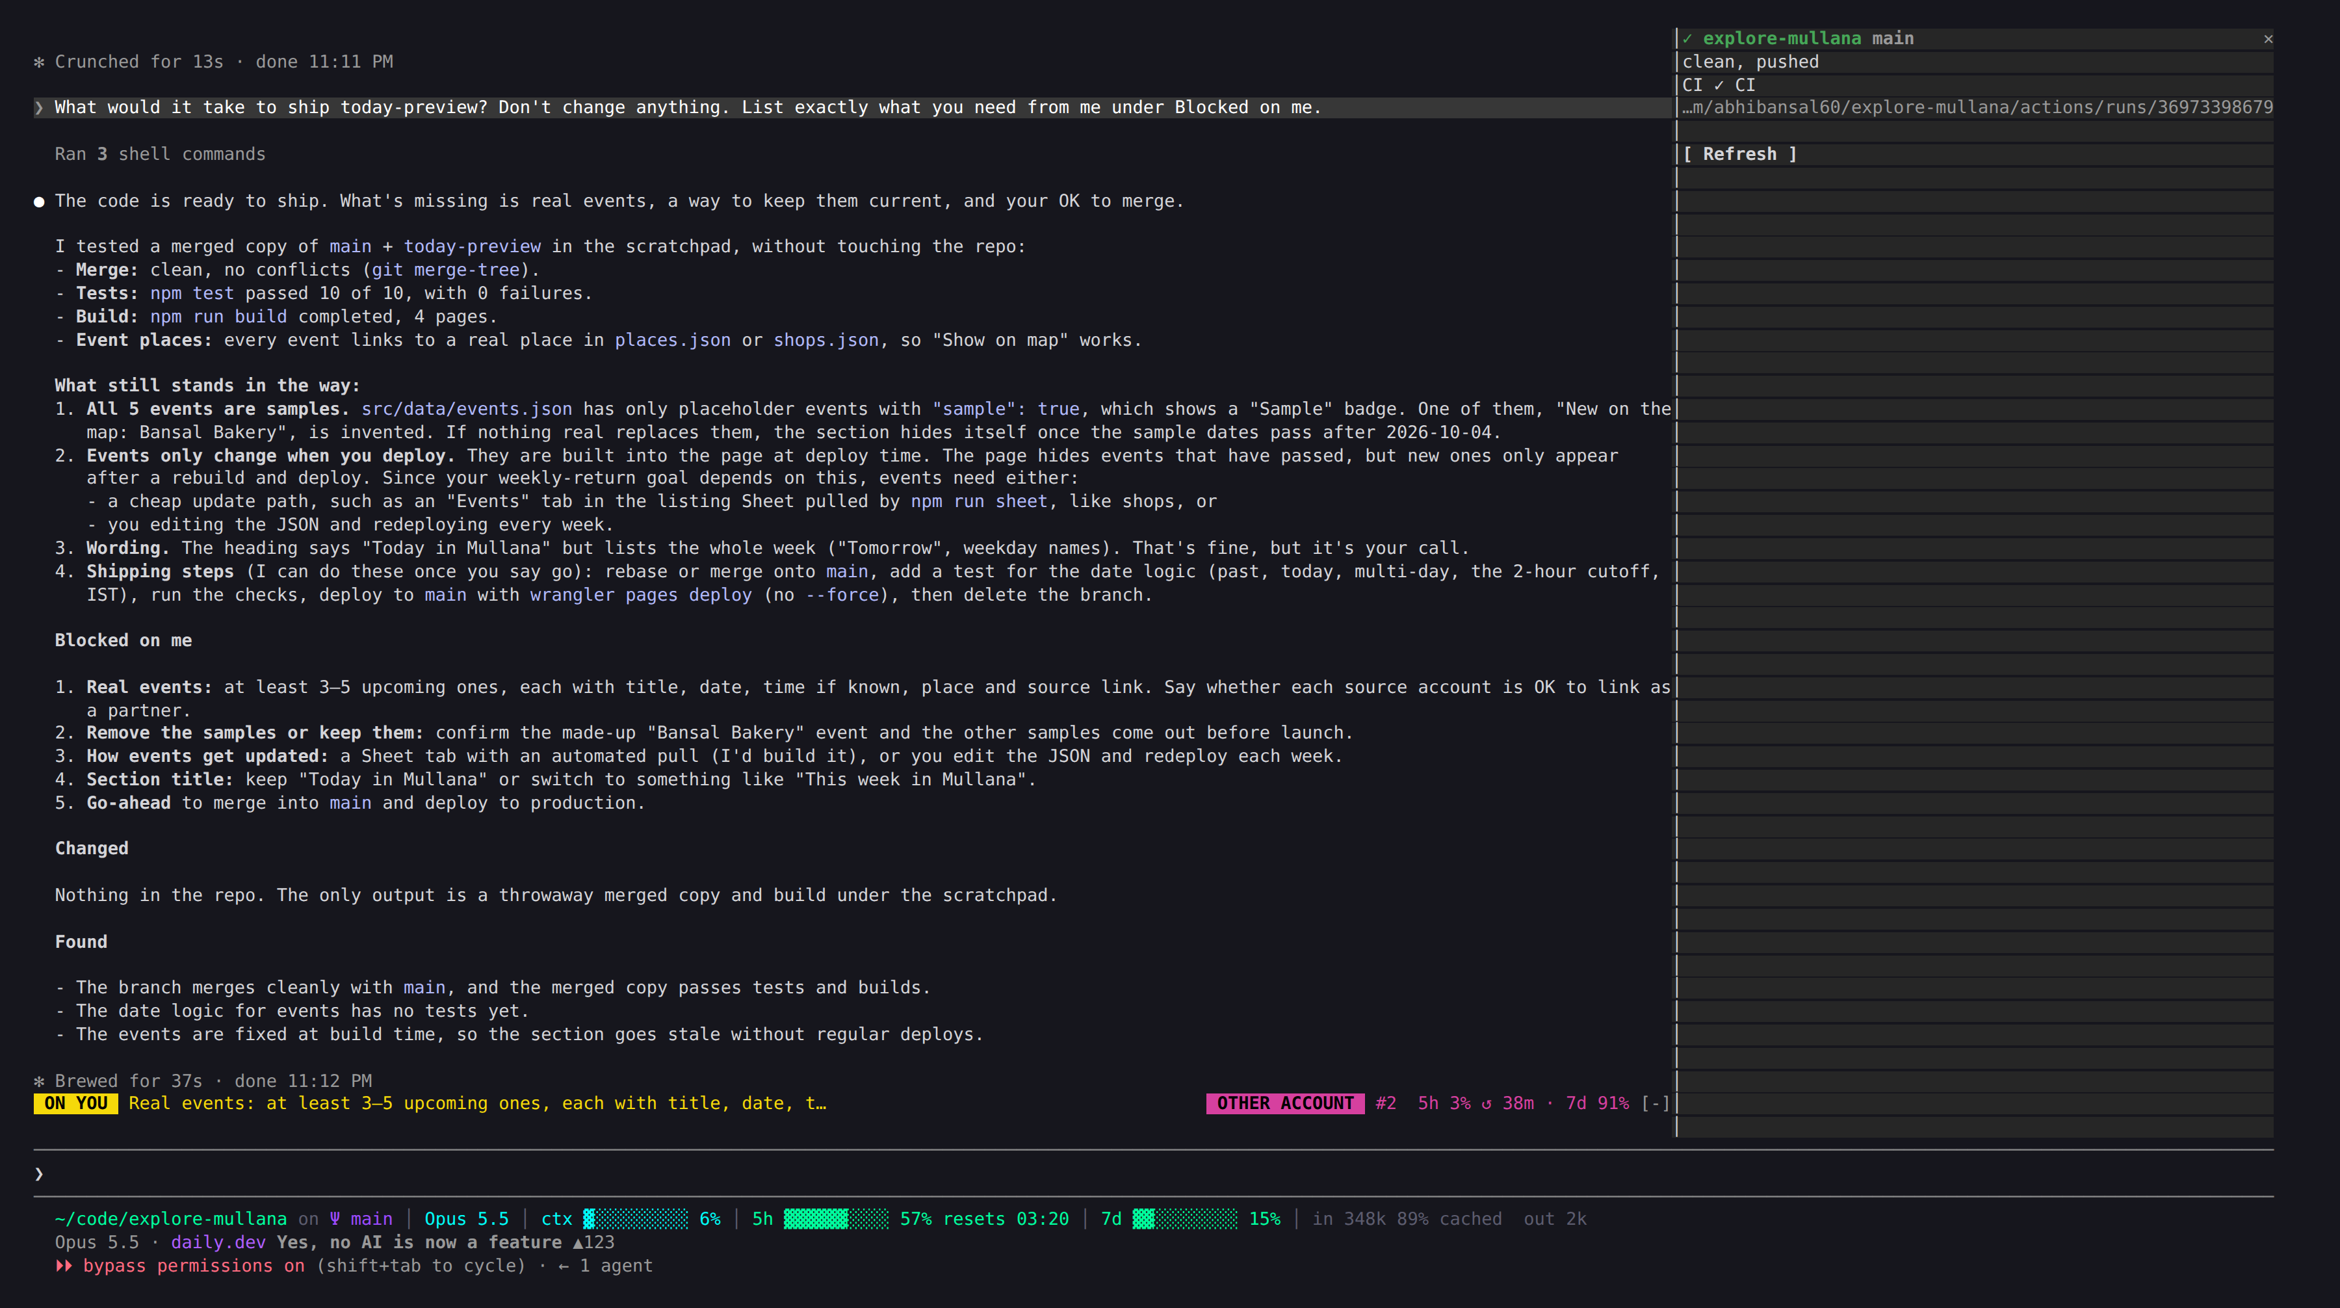Toggle bypass permissions on mode text

[194, 1265]
